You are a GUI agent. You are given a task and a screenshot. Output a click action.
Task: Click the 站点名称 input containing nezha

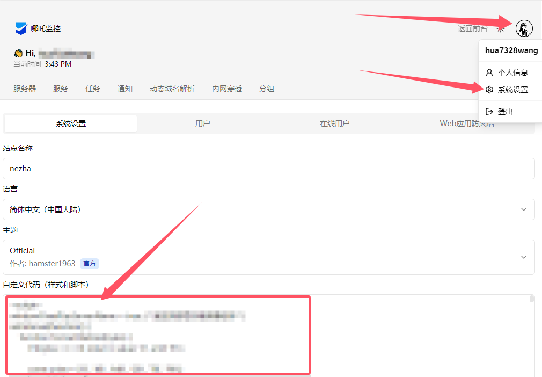[268, 169]
